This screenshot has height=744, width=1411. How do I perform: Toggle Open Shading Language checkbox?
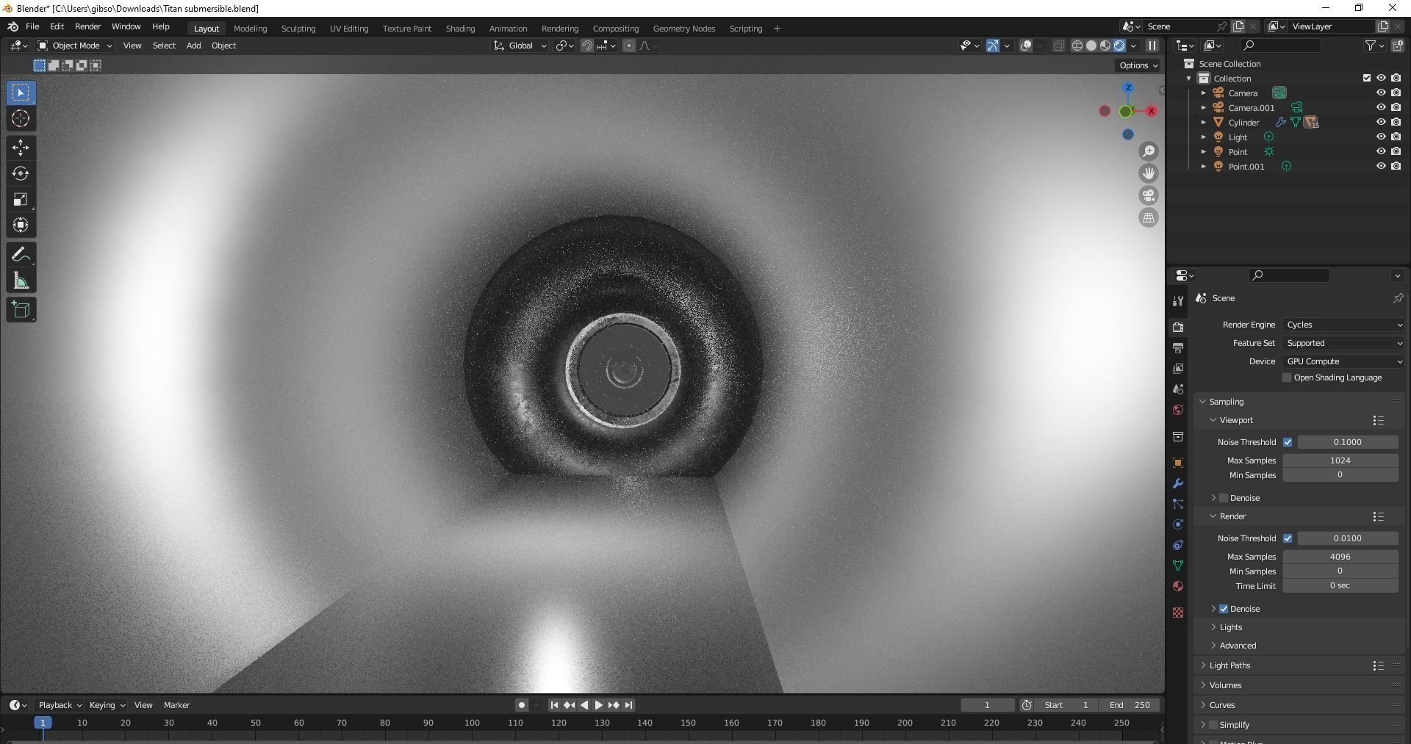pos(1287,378)
